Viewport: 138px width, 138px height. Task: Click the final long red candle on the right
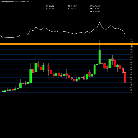(125, 77)
